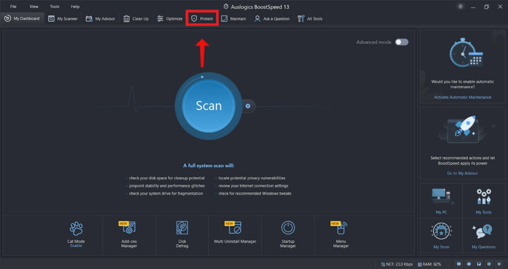
Task: Click the Auslogics BoostSpeed 13 title
Action: [x=260, y=6]
